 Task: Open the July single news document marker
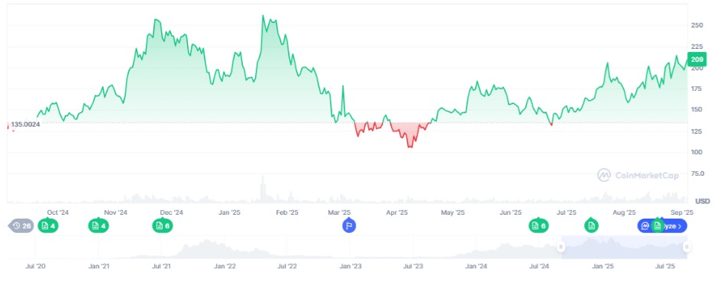[x=592, y=225]
